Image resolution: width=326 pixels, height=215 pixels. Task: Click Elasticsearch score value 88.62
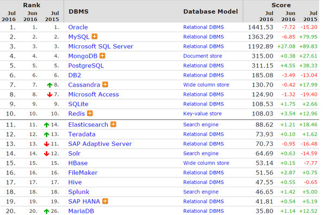(x=264, y=125)
